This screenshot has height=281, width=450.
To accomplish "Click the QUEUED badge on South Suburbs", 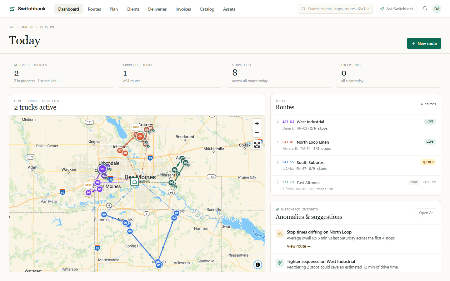I will point(428,162).
